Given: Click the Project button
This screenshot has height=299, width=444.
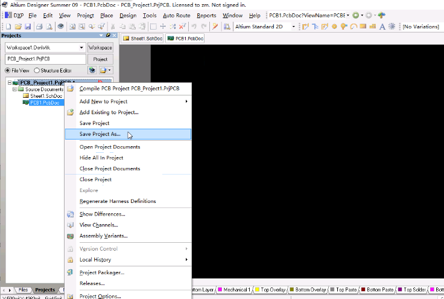Looking at the screenshot, I should [x=100, y=59].
